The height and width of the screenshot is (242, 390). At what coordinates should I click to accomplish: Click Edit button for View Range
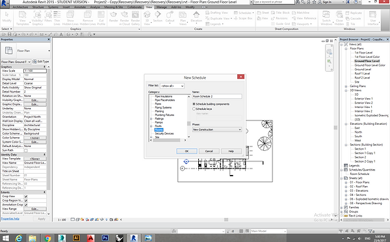[x=35, y=209]
